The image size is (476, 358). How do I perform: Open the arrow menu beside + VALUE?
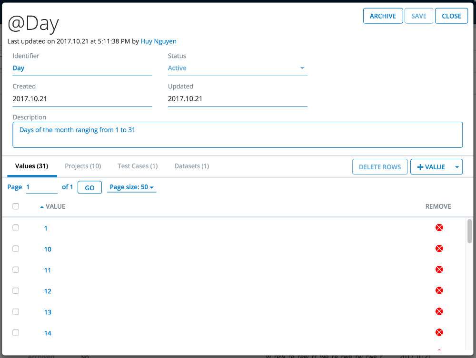click(x=456, y=167)
